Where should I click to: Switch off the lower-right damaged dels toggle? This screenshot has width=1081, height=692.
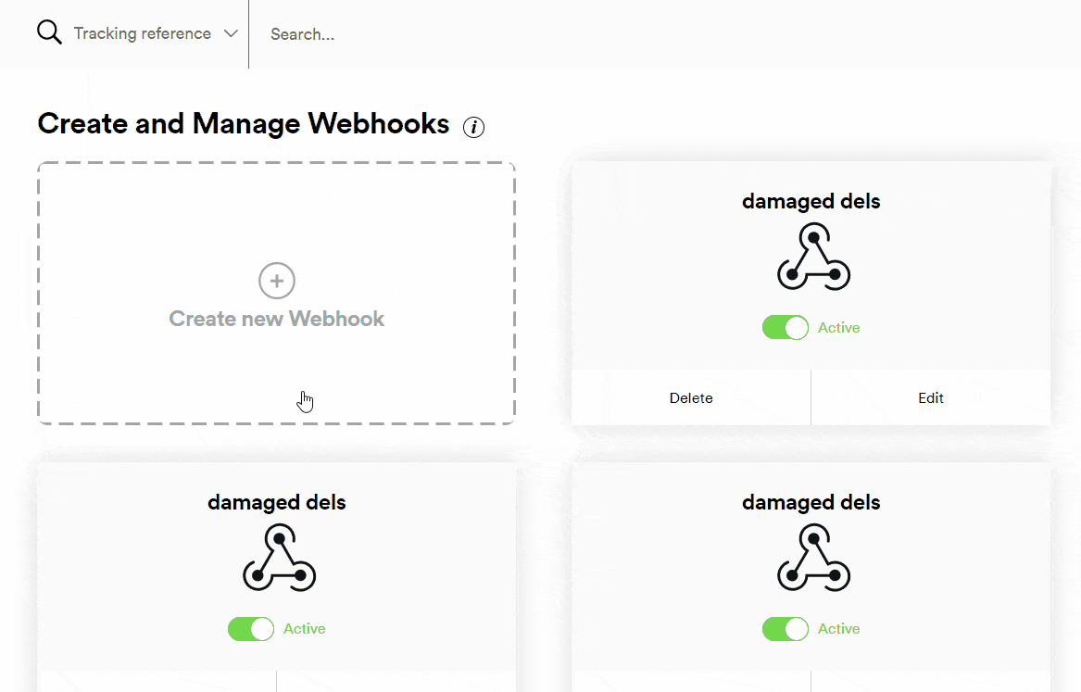(x=786, y=629)
